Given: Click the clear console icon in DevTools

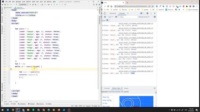Looking at the screenshot, I should point(105,17).
